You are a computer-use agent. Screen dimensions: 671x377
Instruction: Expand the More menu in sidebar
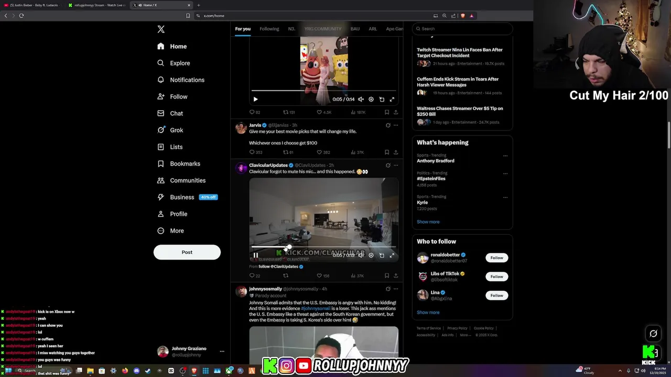point(170,231)
